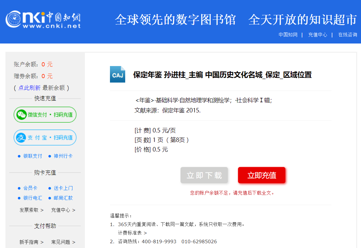Open the 会员卡 purchase link
The width and height of the screenshot is (361, 248).
click(30, 188)
